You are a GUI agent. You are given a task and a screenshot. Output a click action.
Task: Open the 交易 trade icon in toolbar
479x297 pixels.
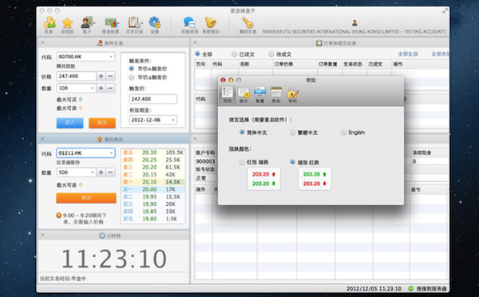pyautogui.click(x=49, y=25)
